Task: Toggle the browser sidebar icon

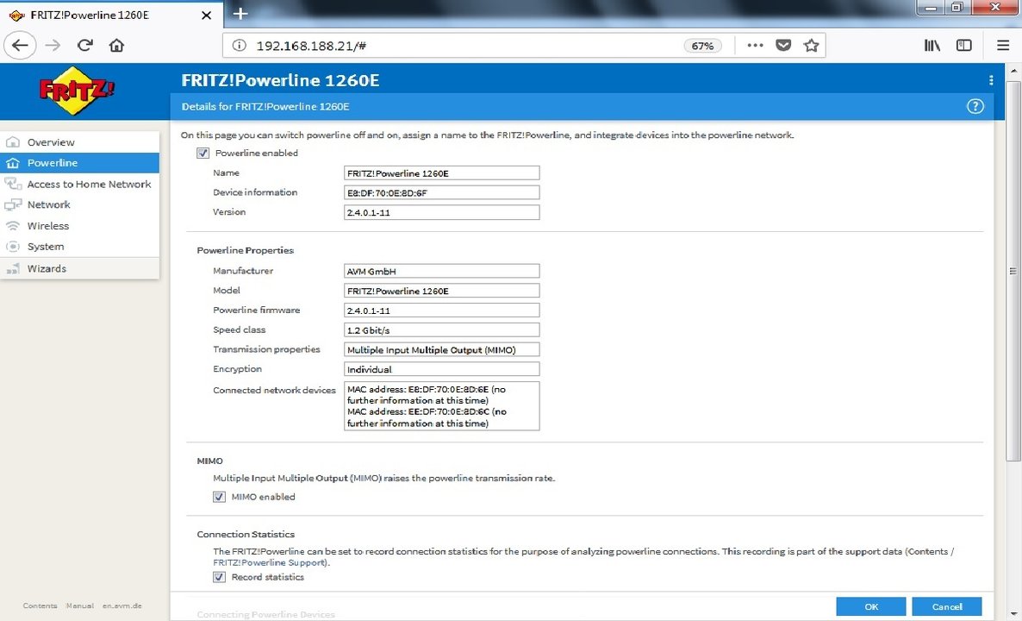Action: click(x=964, y=45)
